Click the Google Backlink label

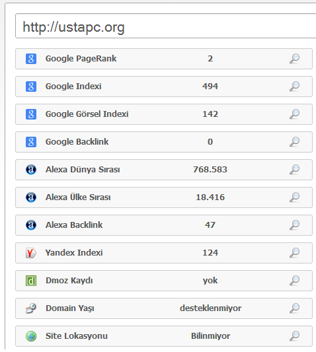click(77, 142)
